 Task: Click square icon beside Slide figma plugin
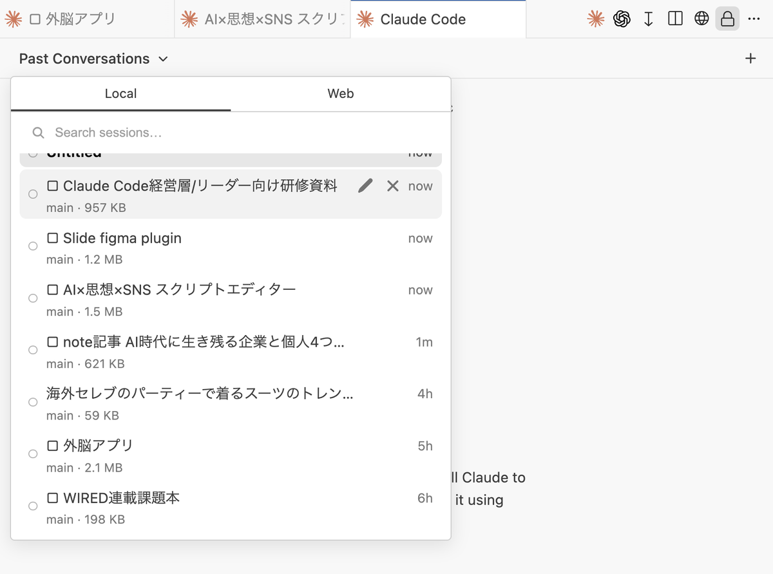point(53,238)
